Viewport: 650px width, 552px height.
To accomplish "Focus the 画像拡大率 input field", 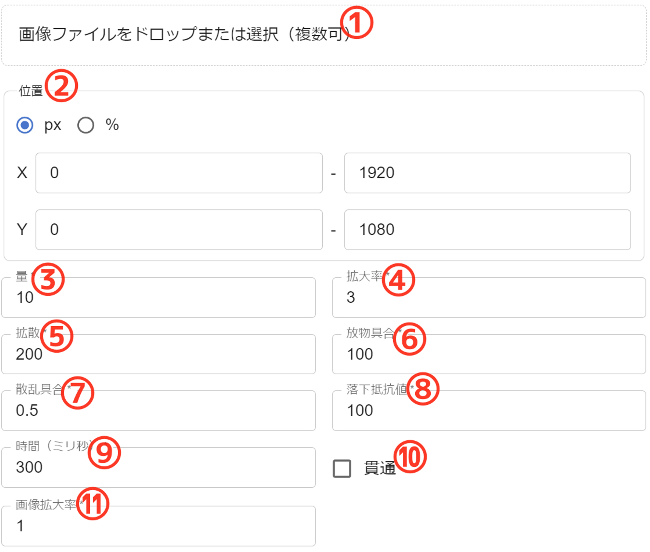I will click(x=159, y=526).
